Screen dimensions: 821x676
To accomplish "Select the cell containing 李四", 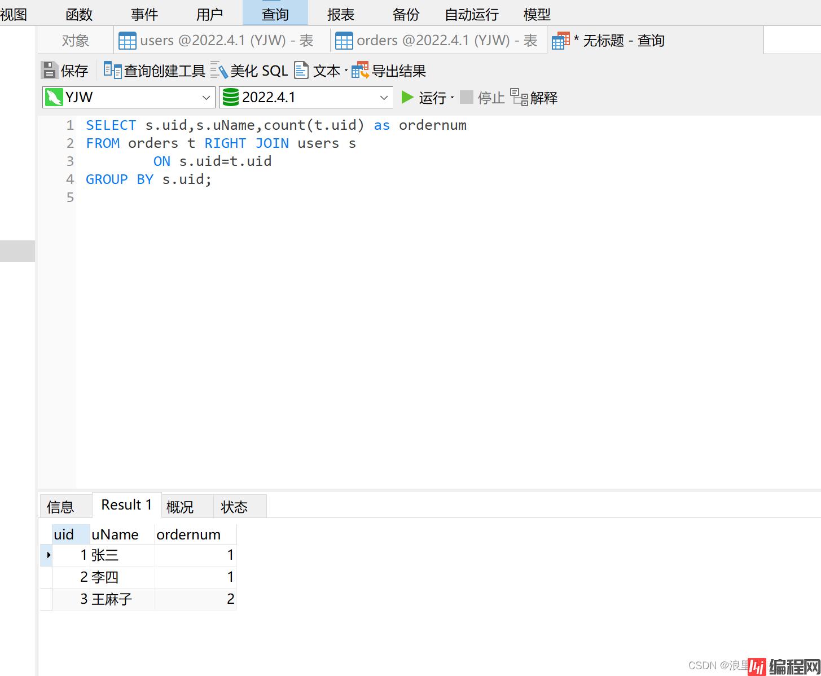I will pos(122,577).
